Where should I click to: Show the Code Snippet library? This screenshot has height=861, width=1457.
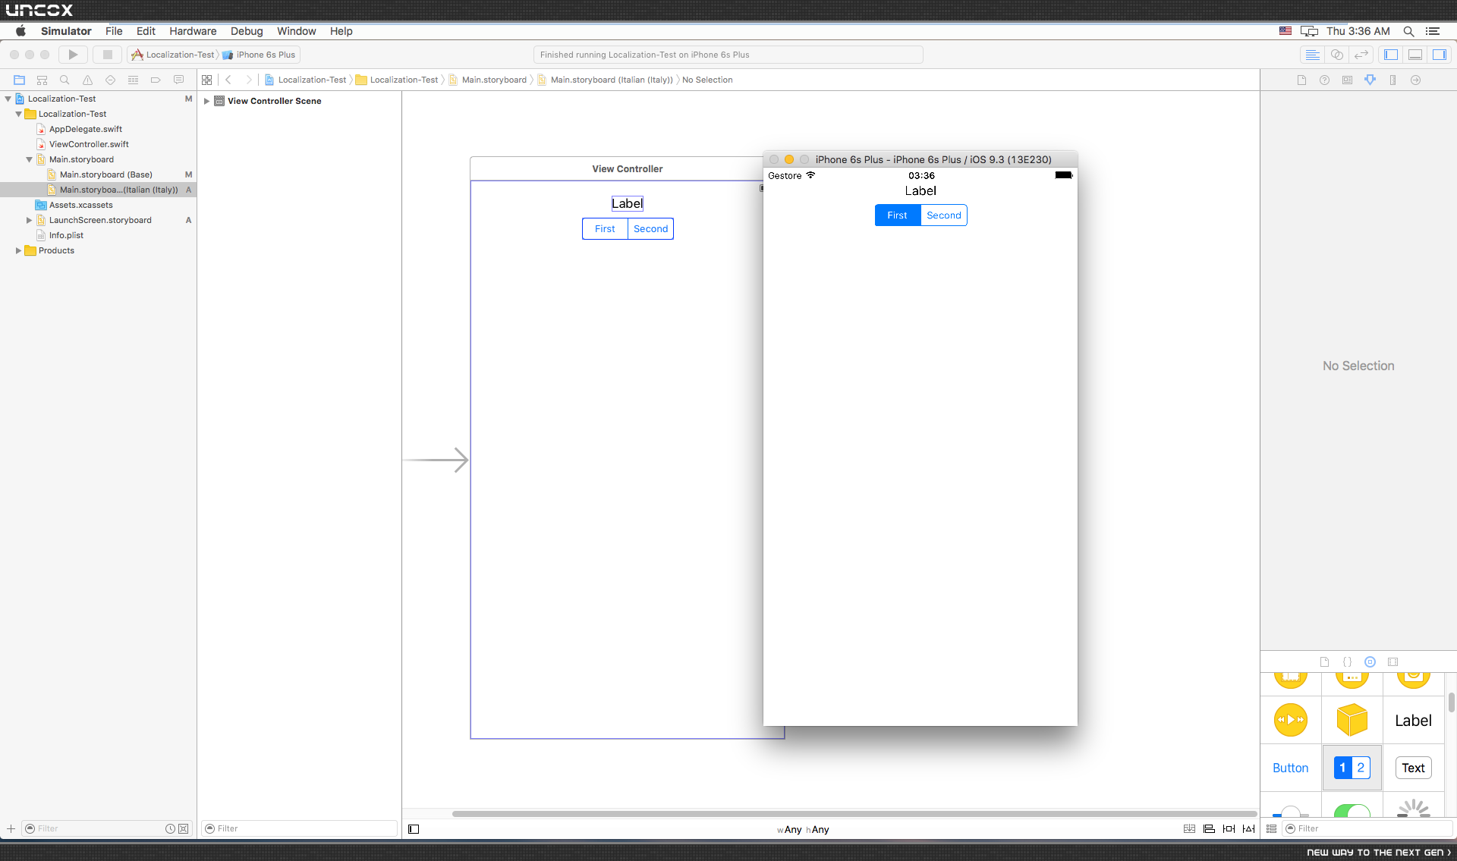point(1348,661)
